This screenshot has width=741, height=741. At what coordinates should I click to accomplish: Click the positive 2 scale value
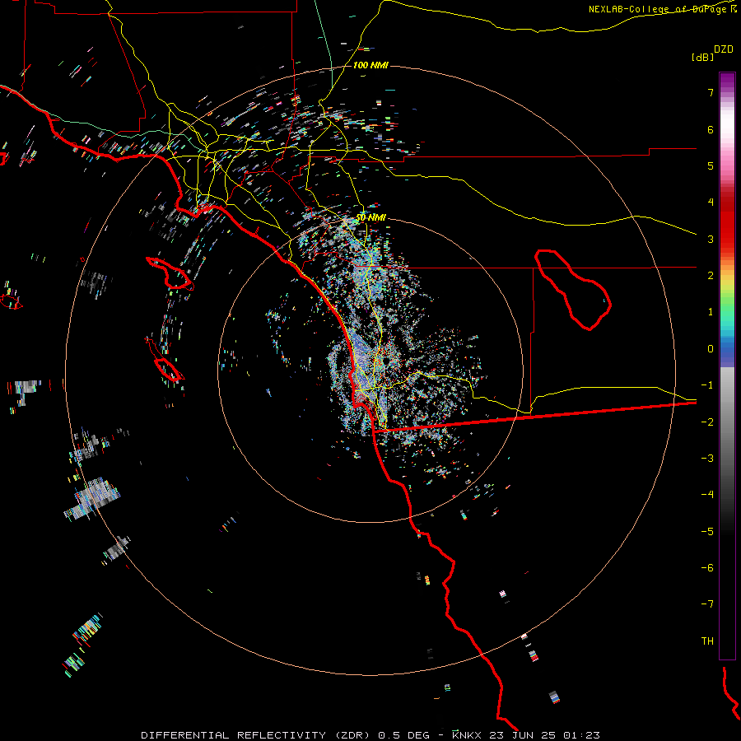click(x=711, y=276)
